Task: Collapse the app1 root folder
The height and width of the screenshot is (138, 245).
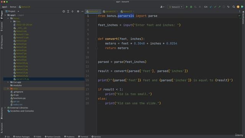Action: 5,15
